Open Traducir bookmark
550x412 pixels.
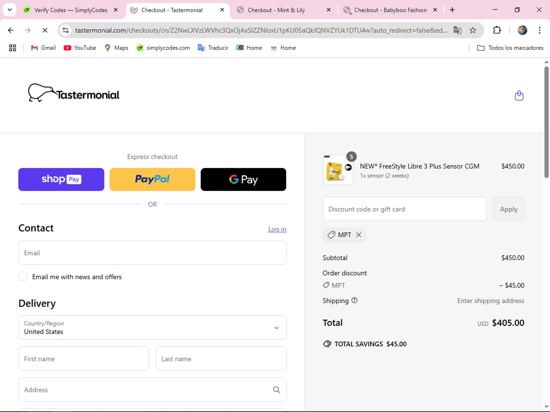pyautogui.click(x=213, y=48)
